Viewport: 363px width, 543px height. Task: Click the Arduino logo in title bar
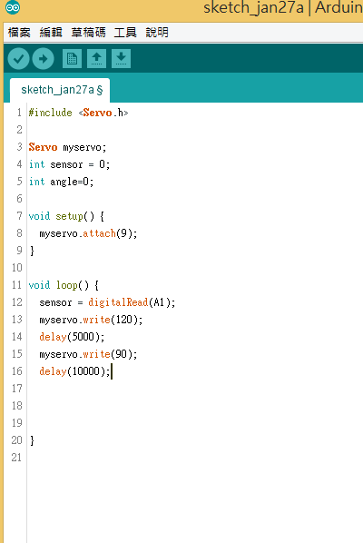point(13,7)
